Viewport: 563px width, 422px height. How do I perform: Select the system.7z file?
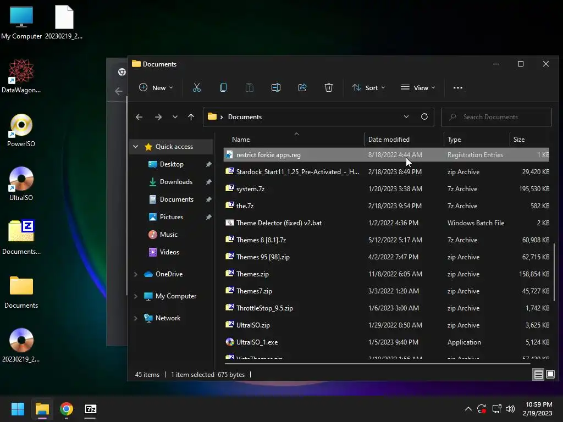click(x=387, y=189)
